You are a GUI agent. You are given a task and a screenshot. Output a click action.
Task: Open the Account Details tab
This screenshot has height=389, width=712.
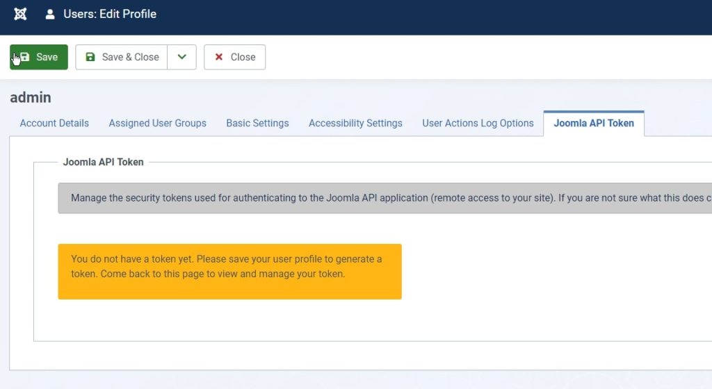54,124
